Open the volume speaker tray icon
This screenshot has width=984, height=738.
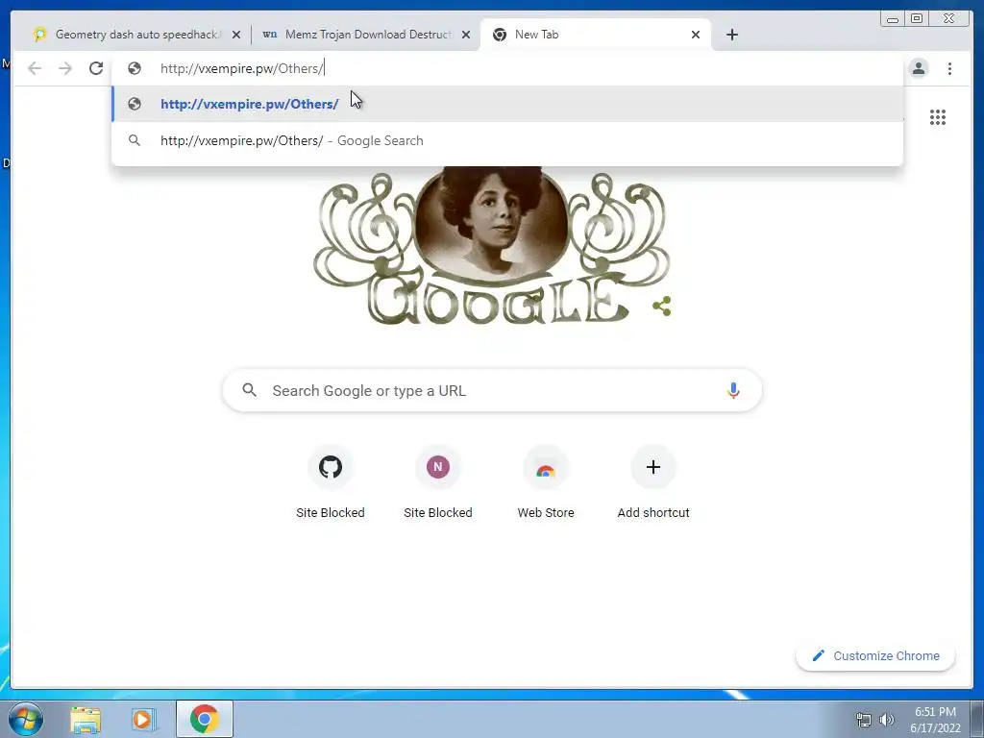(x=886, y=720)
